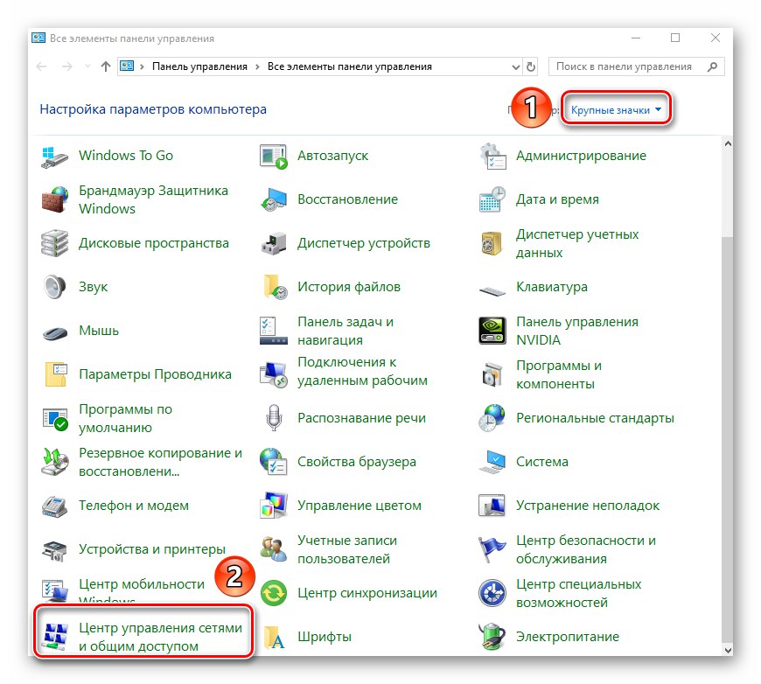Click the Центр синхронизации green icon
Screen dimensions: 761x684
point(274,593)
